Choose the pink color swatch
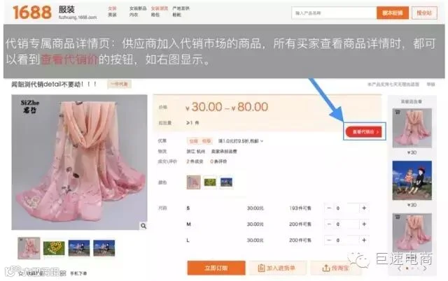Screen dimensions: 448x281 [193, 182]
